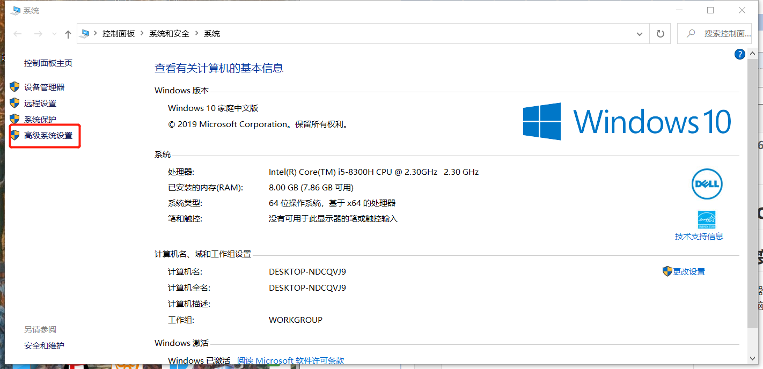Click the Dell logo
This screenshot has width=763, height=369.
pos(707,184)
